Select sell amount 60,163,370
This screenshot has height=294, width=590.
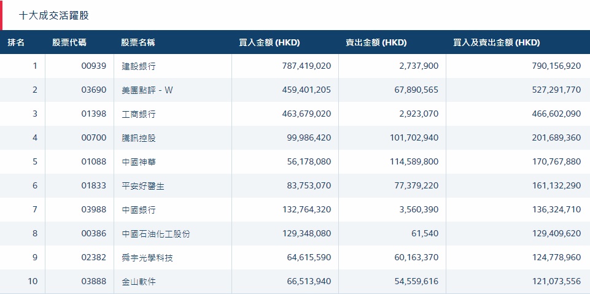(416, 258)
